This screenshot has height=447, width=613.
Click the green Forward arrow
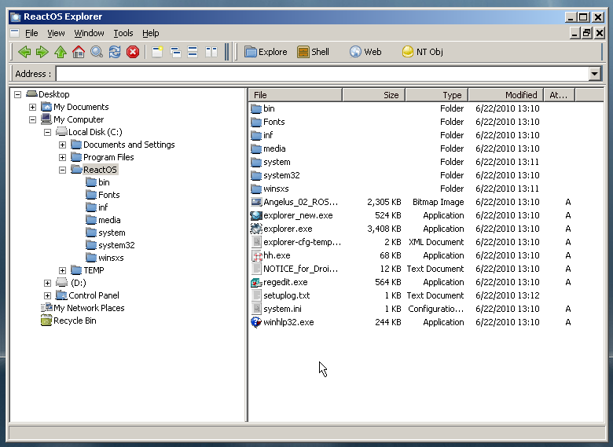point(42,52)
